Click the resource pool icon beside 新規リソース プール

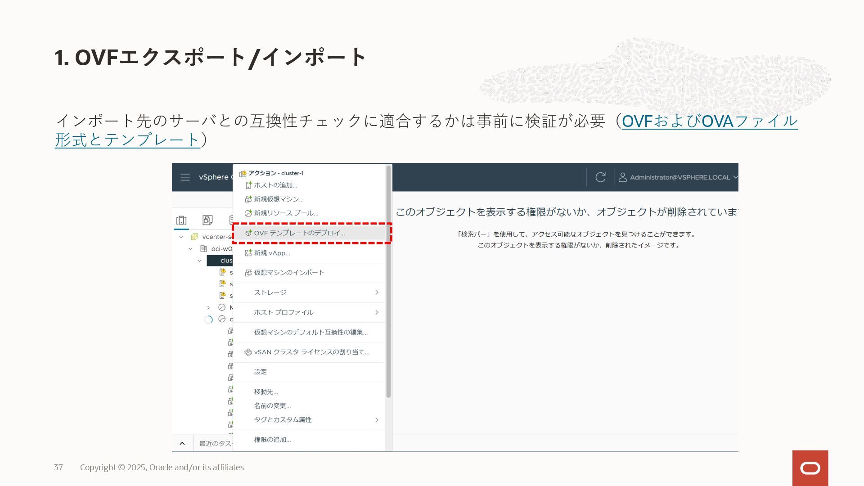point(248,213)
